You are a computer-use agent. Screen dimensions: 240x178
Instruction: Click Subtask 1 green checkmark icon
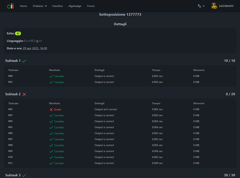coord(24,61)
